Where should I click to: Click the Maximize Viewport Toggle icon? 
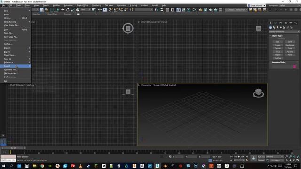click(298, 161)
